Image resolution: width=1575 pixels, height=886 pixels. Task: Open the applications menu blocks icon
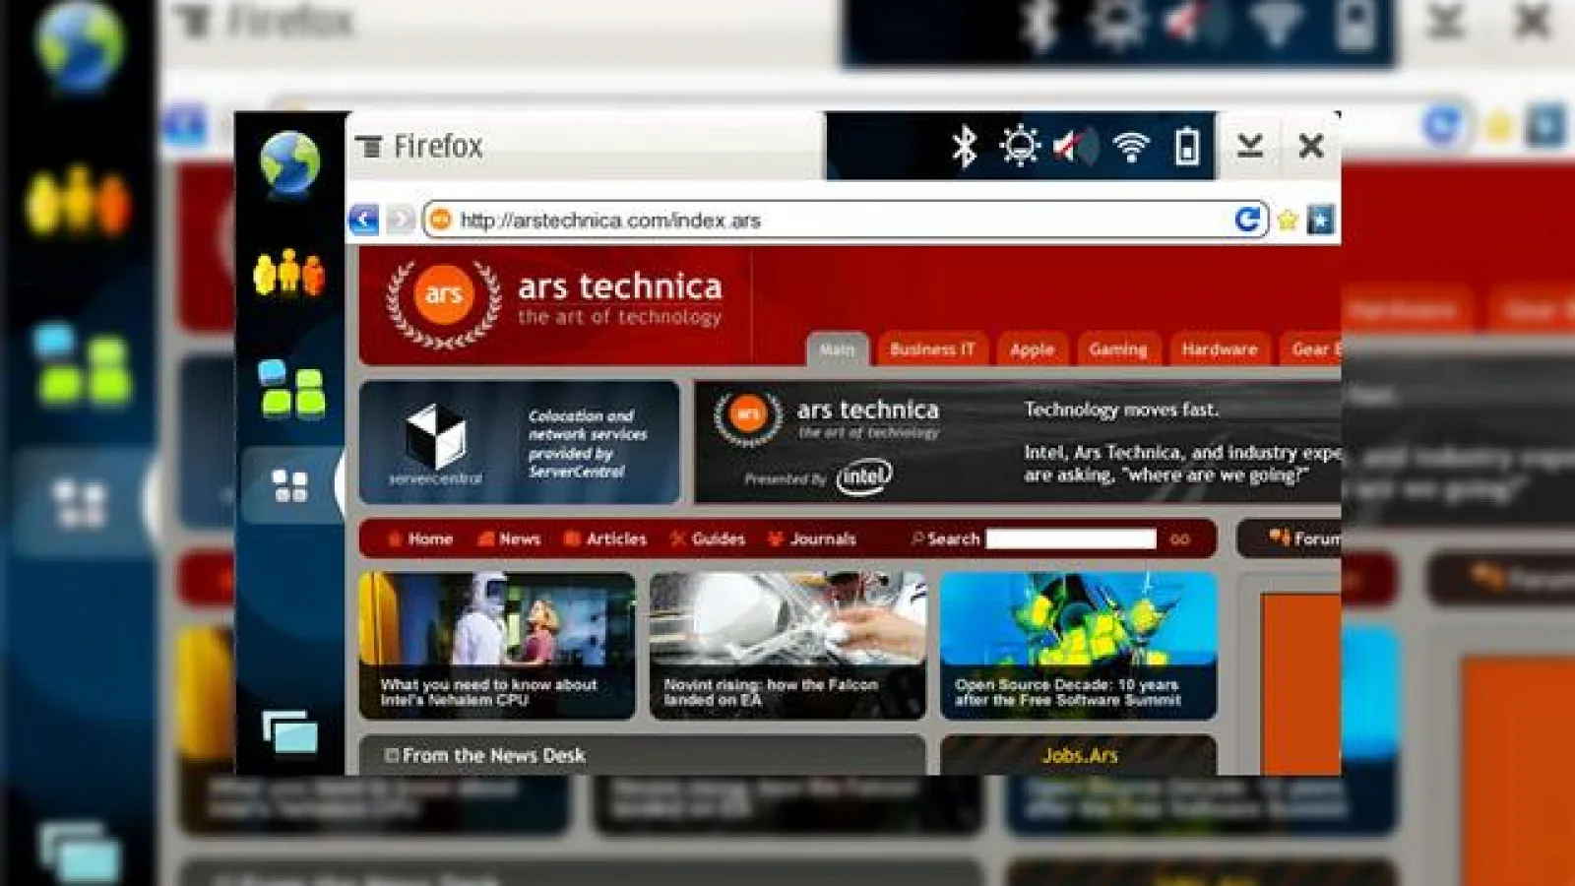pos(291,389)
